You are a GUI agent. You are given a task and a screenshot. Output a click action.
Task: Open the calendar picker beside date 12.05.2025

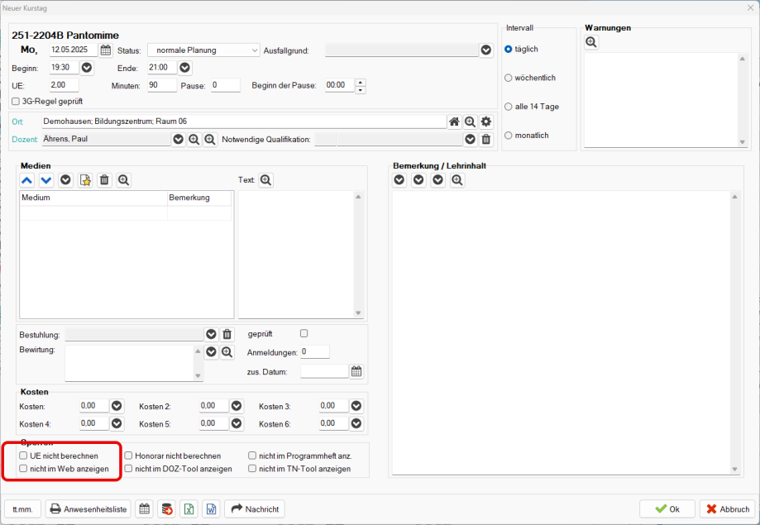pyautogui.click(x=105, y=50)
